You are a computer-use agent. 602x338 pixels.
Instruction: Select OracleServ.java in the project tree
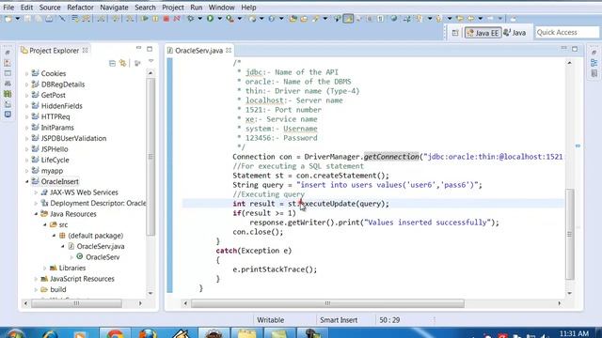pyautogui.click(x=101, y=246)
